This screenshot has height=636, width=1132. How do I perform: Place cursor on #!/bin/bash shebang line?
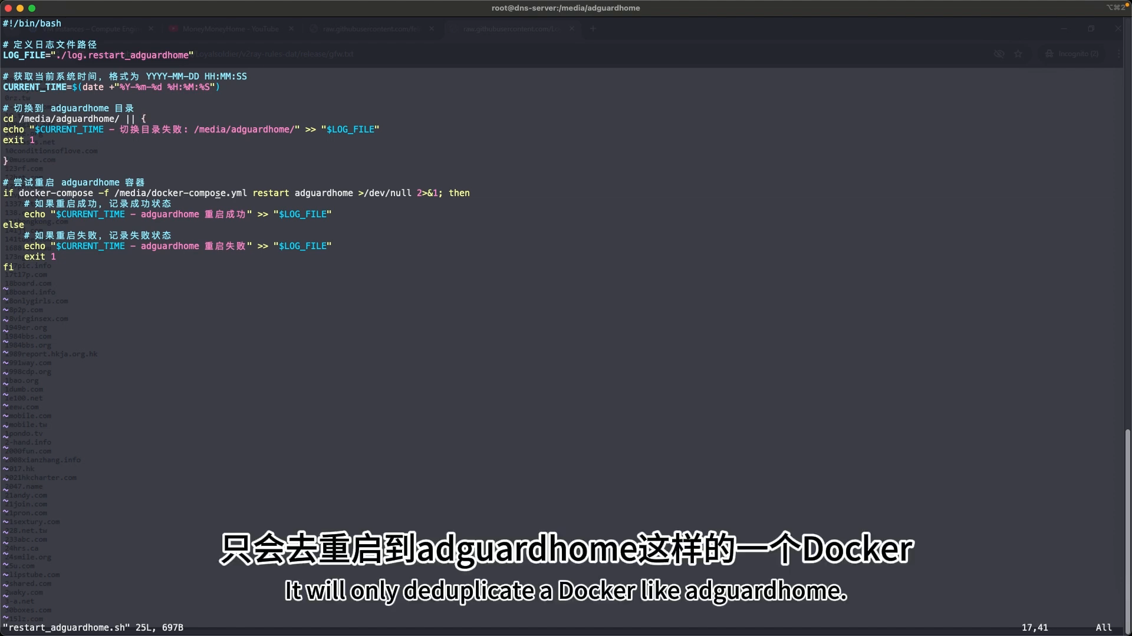[x=32, y=24]
